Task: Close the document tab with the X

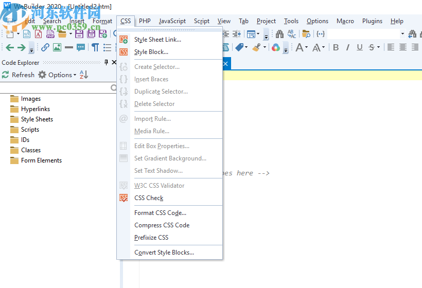Action: point(226,64)
